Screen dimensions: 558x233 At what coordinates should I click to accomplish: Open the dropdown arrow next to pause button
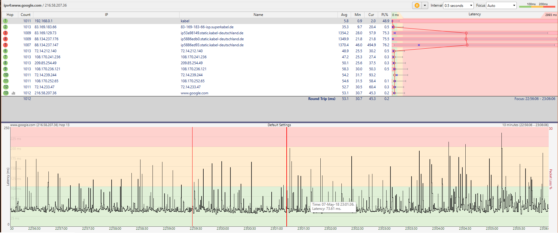425,5
